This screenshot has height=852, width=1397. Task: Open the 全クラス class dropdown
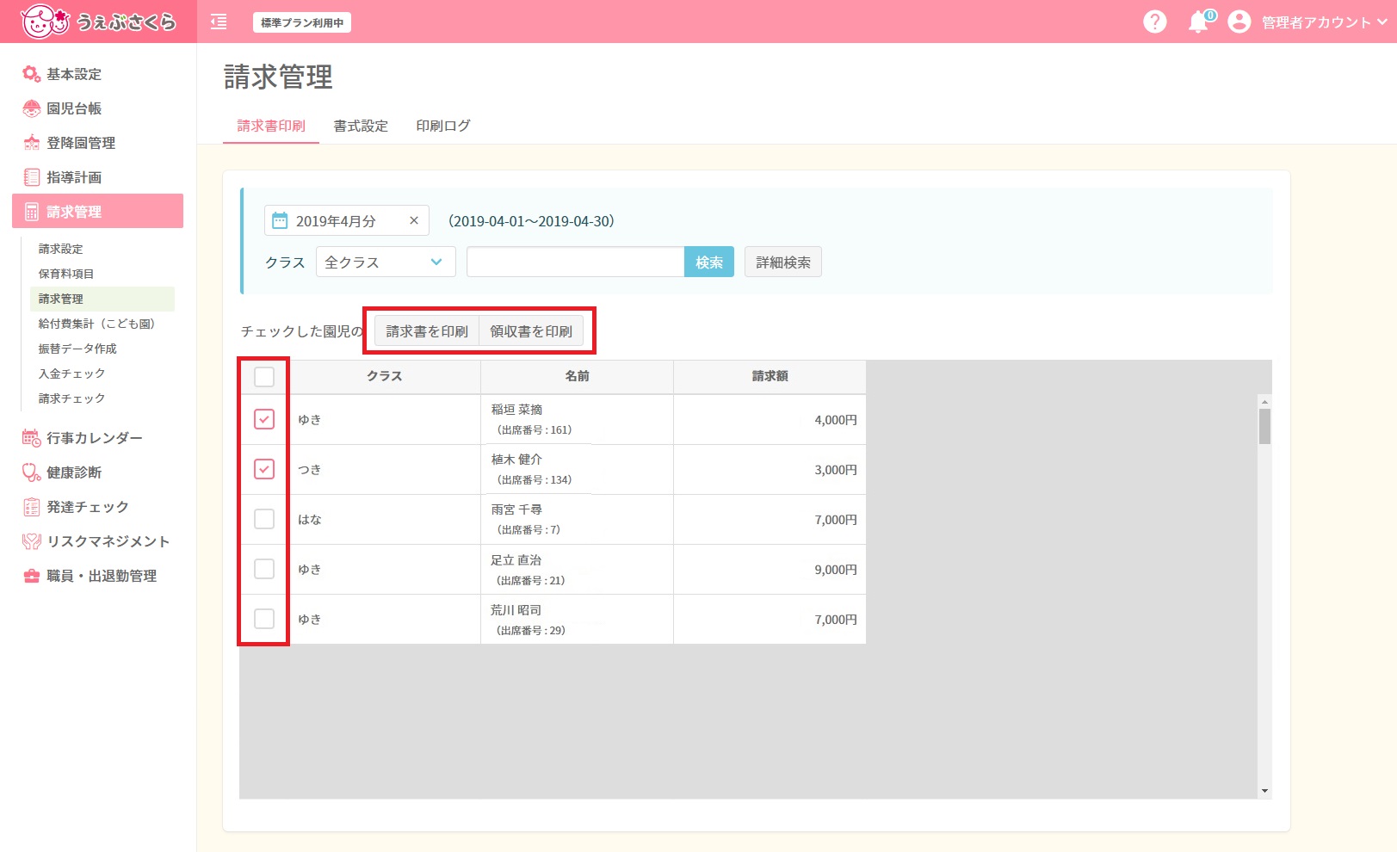(x=386, y=262)
